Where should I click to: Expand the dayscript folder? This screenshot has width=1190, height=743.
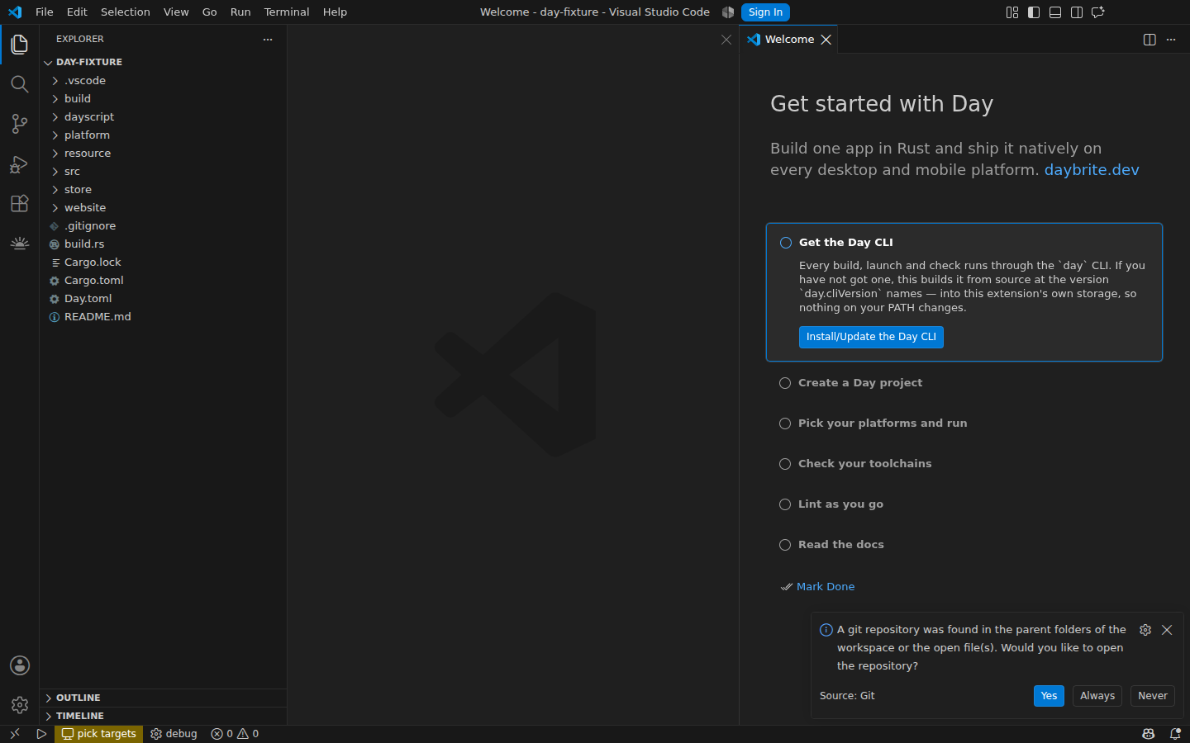click(x=163, y=117)
